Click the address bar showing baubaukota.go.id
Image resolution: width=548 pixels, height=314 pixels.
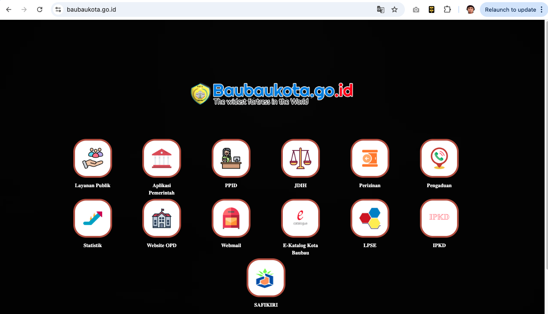216,9
